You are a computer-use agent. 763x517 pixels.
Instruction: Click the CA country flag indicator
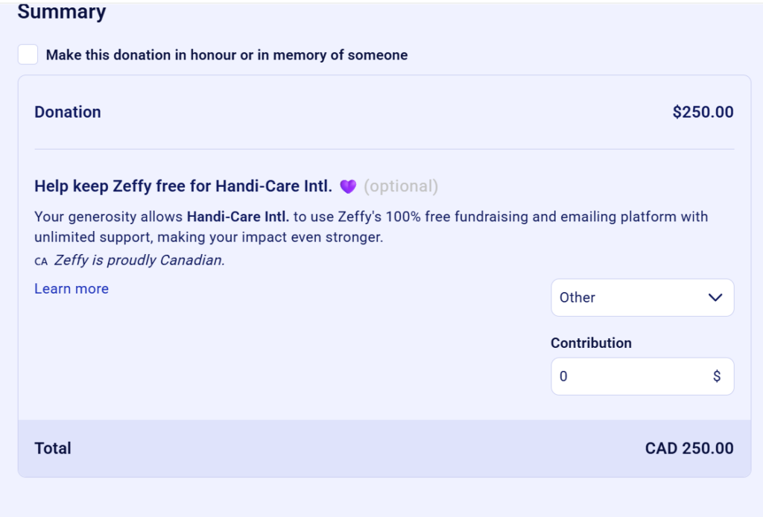click(x=41, y=261)
